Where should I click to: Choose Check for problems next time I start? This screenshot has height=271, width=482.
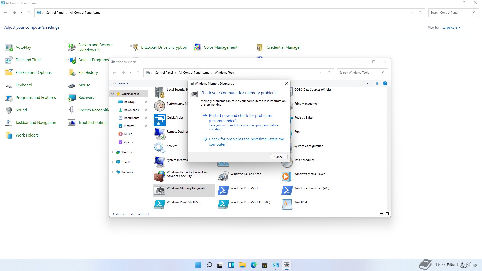[244, 142]
